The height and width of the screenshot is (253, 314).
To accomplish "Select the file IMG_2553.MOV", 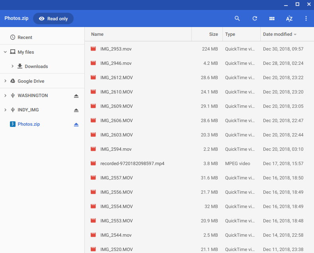I will coord(199,220).
